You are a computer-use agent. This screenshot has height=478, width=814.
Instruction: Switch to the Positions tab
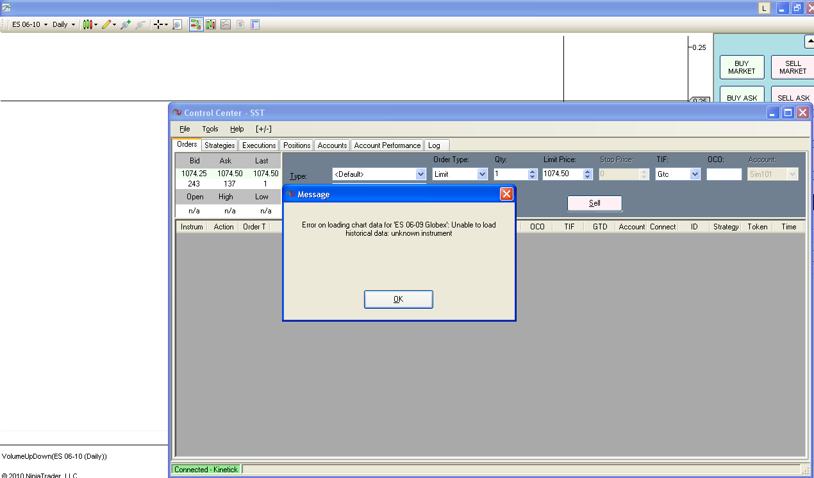tap(297, 145)
